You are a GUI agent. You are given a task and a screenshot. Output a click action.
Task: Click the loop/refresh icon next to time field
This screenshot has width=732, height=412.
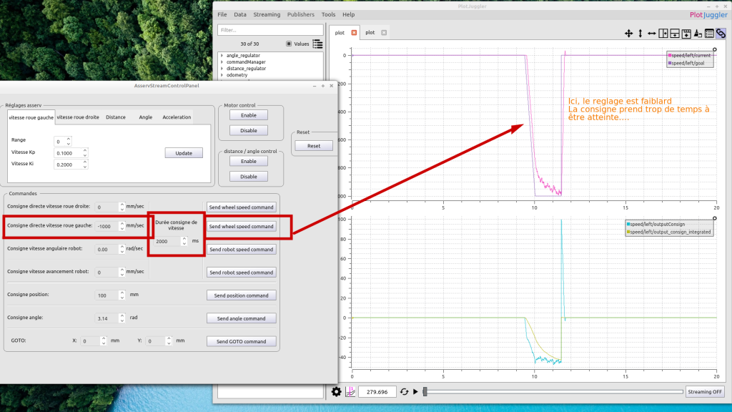[405, 392]
